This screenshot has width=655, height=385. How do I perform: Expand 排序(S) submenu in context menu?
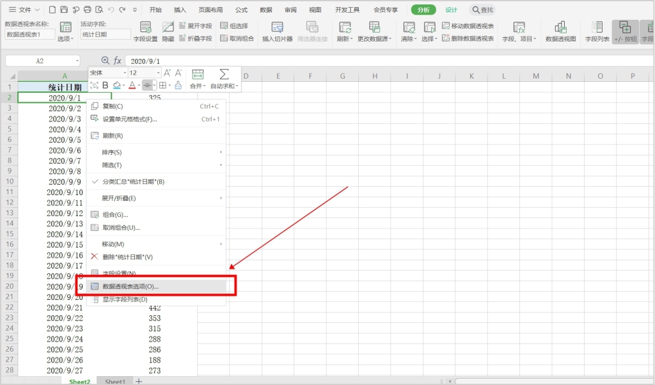156,152
